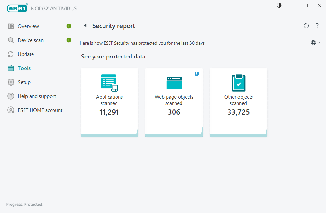Click the 11,291 count value

(109, 112)
